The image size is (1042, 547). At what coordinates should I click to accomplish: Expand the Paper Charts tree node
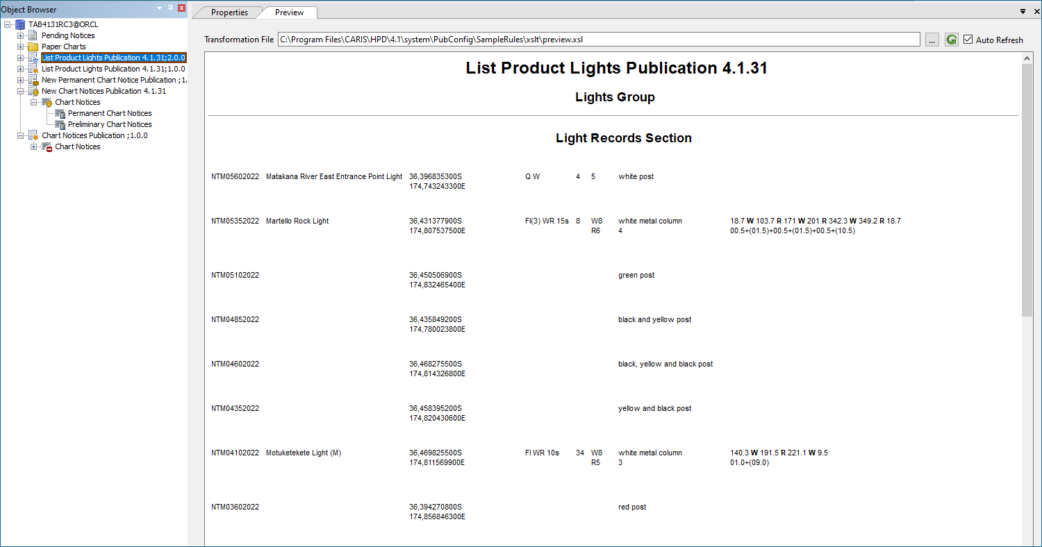tap(21, 47)
